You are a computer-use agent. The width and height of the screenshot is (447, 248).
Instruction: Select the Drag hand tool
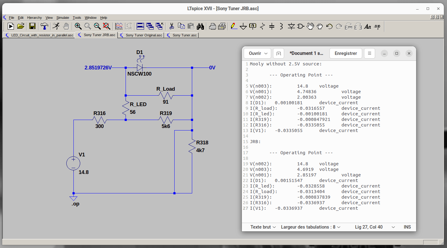320,26
